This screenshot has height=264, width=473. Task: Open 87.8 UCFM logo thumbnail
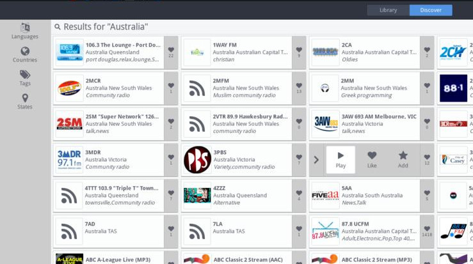tap(325, 231)
